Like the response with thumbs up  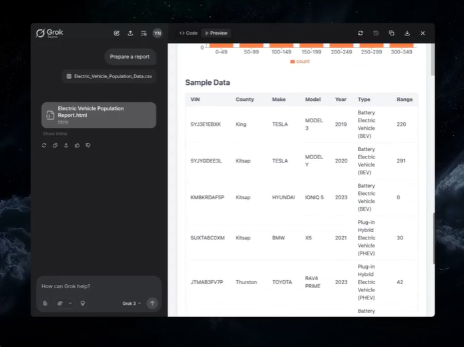(x=77, y=144)
